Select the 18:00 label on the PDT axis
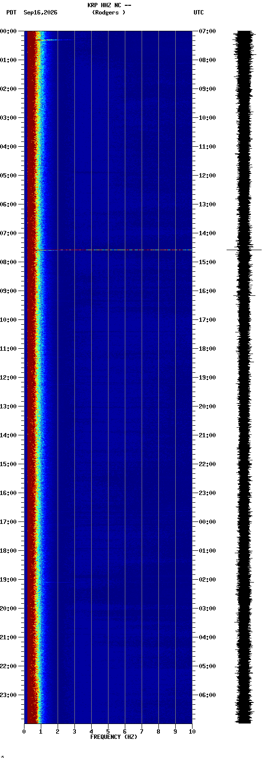This screenshot has width=265, height=762. [x=8, y=551]
